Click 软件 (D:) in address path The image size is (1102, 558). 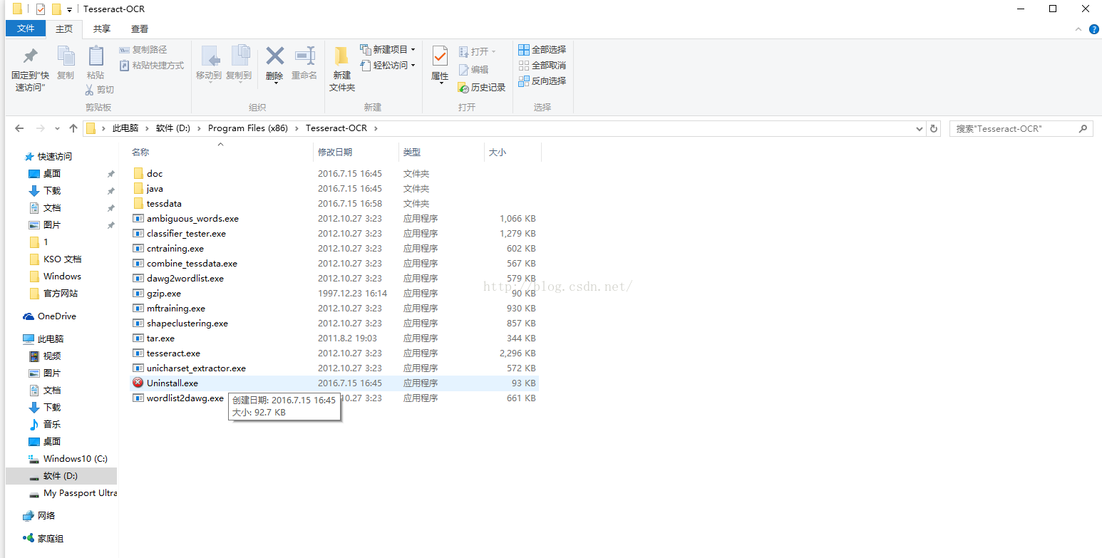(x=173, y=128)
